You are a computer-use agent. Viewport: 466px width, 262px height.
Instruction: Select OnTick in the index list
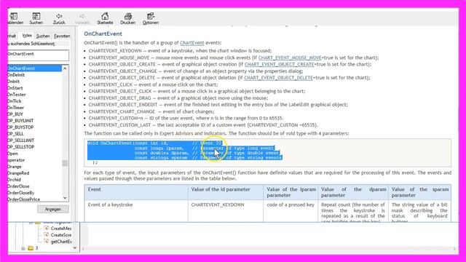(15, 101)
